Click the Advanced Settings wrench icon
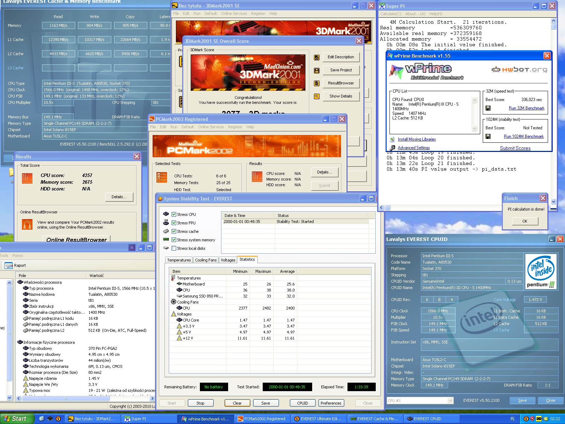This screenshot has height=424, width=565. [x=392, y=148]
